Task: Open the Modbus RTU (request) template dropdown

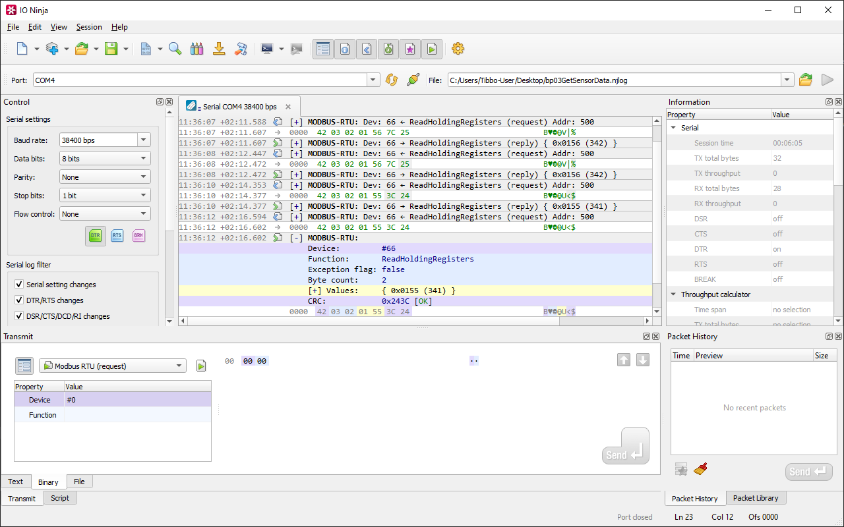Action: tap(113, 366)
